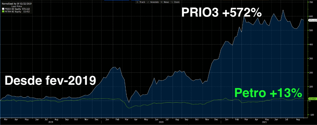The height and width of the screenshot is (125, 317).
Task: Click the white PRIO3 legend swatch
Action: coord(3,9)
